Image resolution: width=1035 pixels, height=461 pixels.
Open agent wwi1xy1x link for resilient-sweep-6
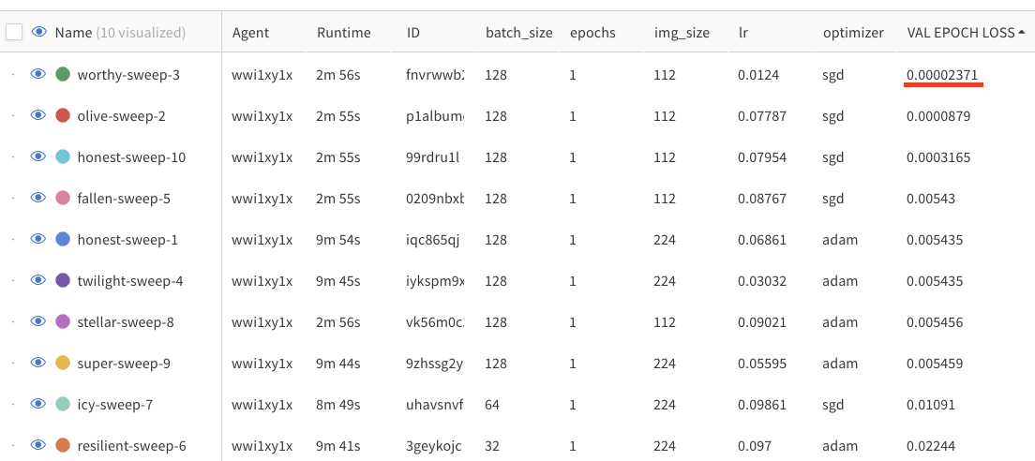tap(262, 446)
